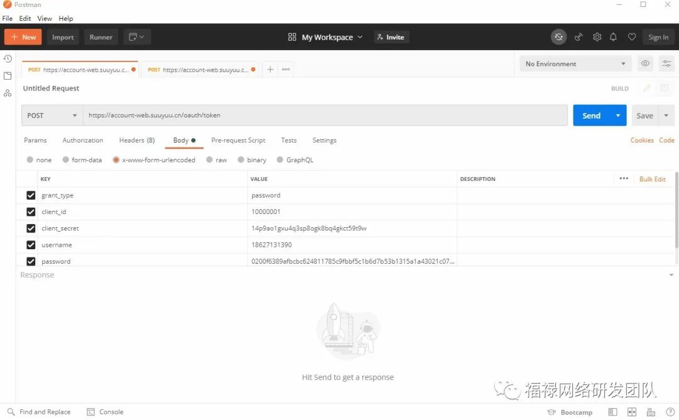Viewport: 679px width, 420px height.
Task: Open the History sidebar icon
Action: click(x=8, y=59)
